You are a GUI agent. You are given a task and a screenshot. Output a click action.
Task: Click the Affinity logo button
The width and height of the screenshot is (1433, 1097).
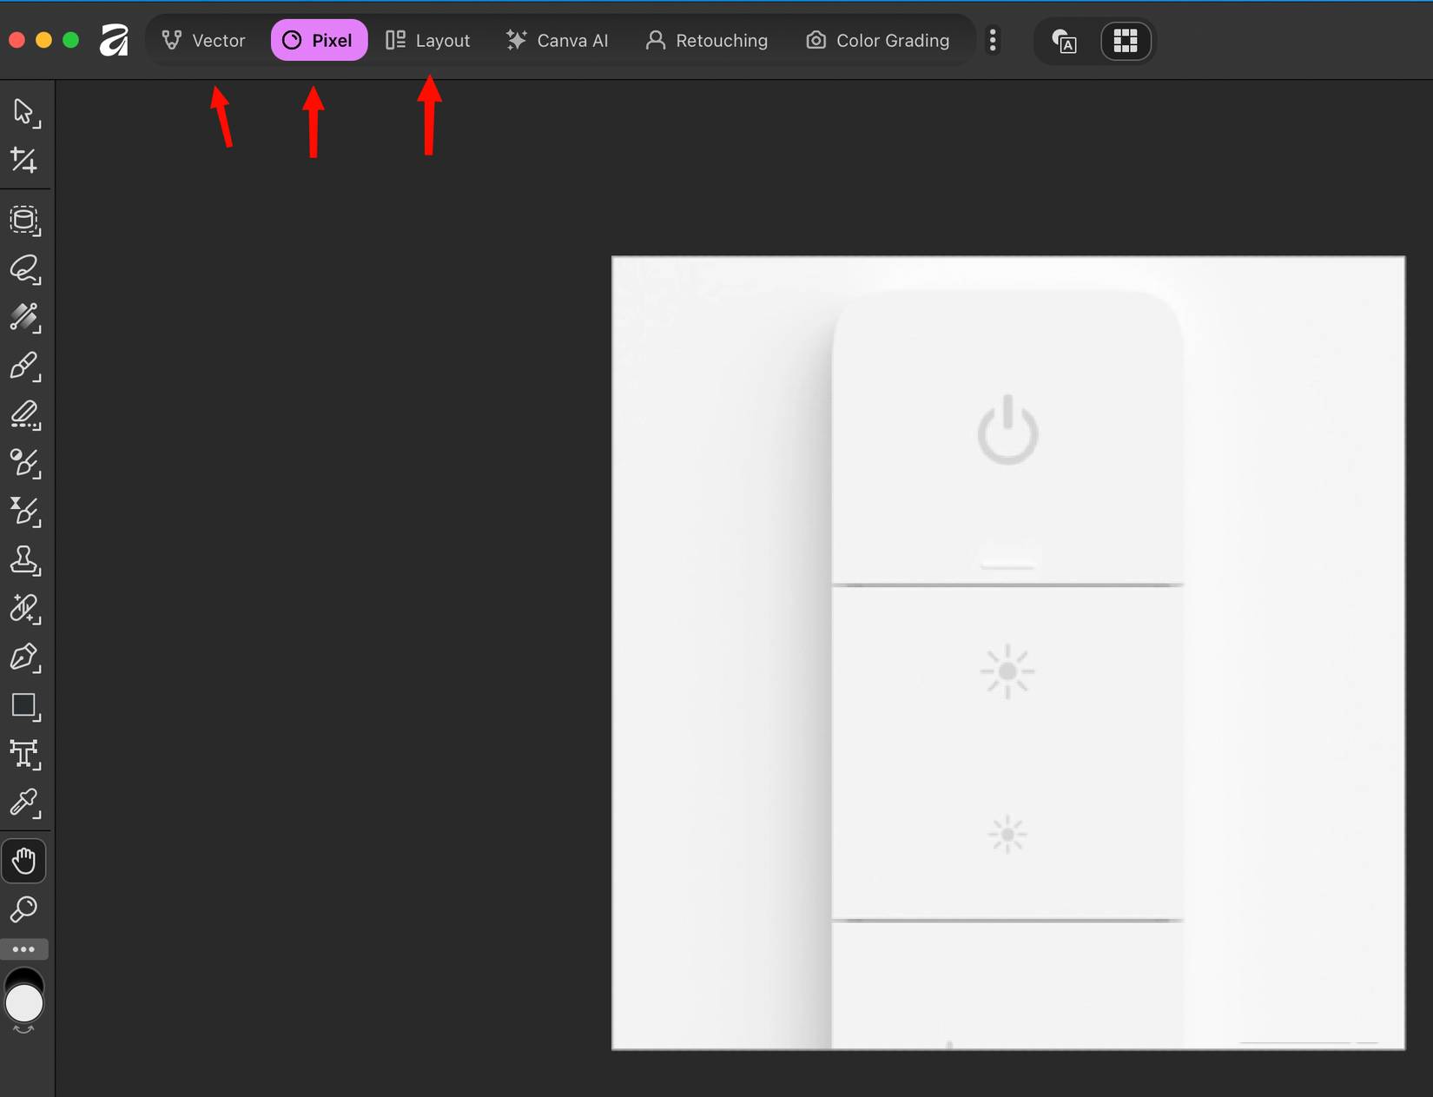[x=114, y=39]
